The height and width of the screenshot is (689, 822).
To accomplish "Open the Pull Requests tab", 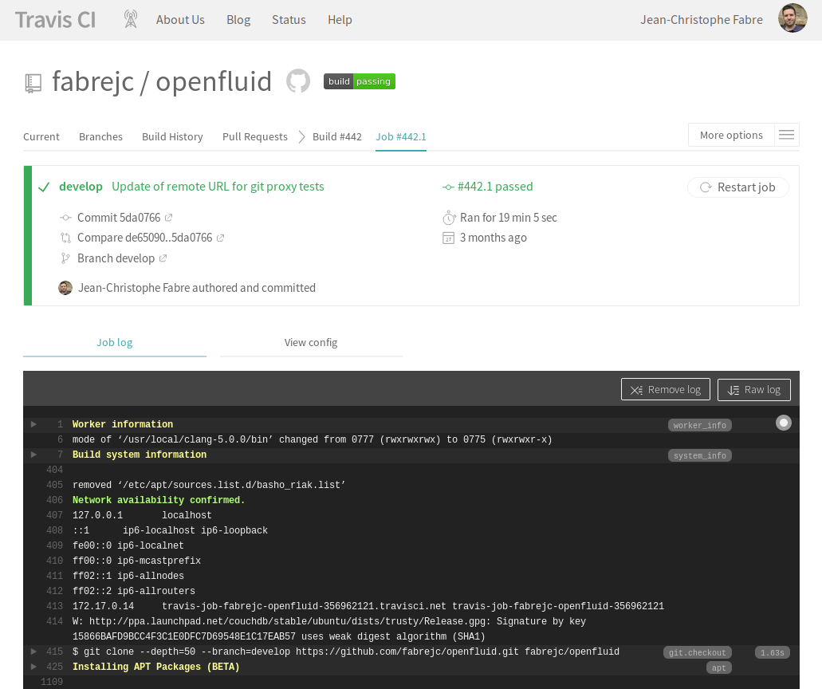I will 255,137.
